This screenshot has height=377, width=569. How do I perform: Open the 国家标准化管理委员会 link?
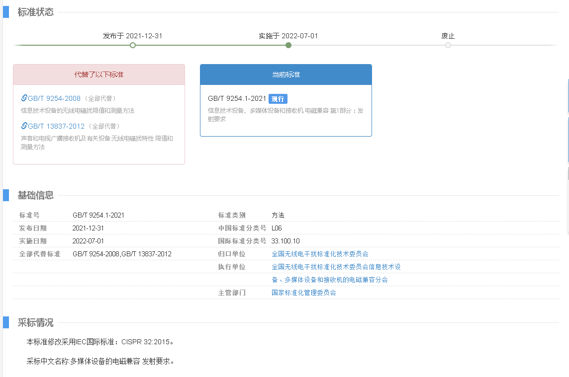coord(303,293)
